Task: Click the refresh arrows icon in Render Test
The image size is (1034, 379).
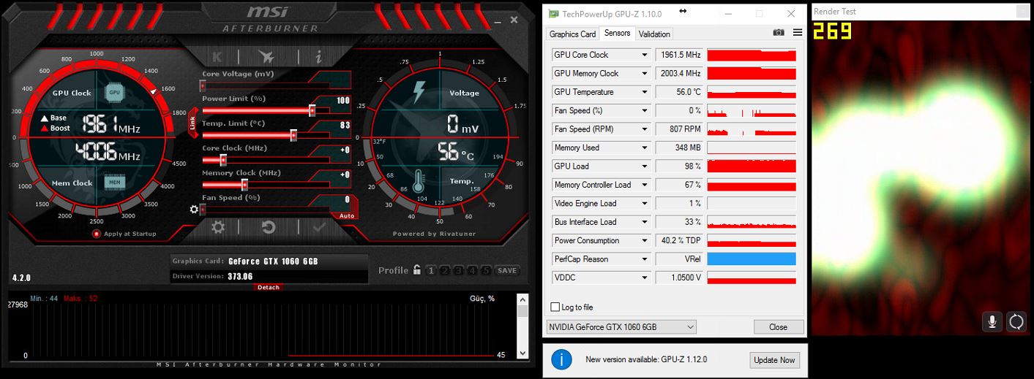Action: point(1016,321)
